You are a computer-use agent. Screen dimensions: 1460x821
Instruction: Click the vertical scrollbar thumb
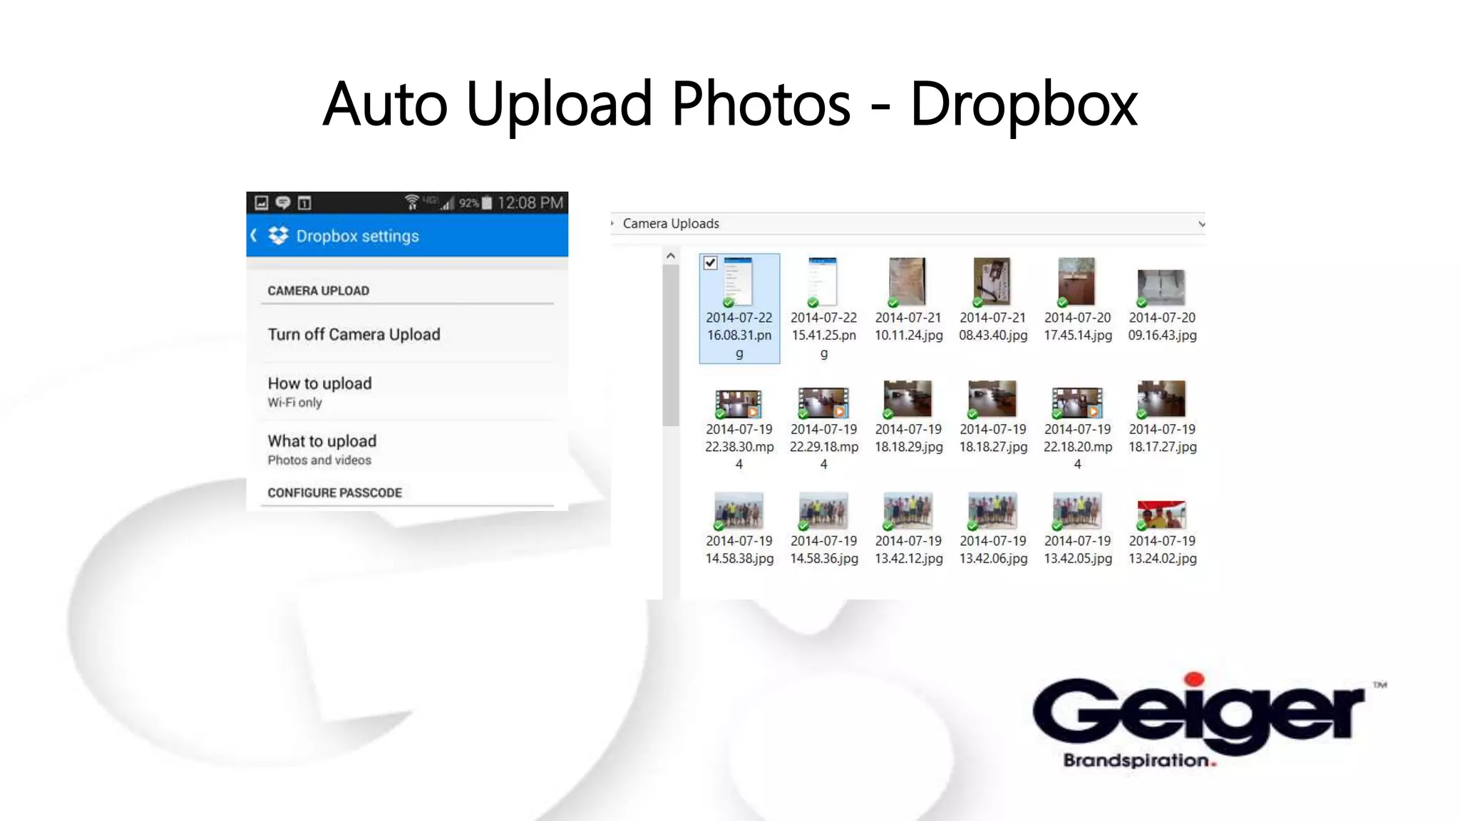(671, 346)
